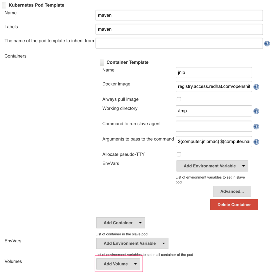Show help for Working directory field
Image resolution: width=272 pixels, height=273 pixels.
coord(256,111)
